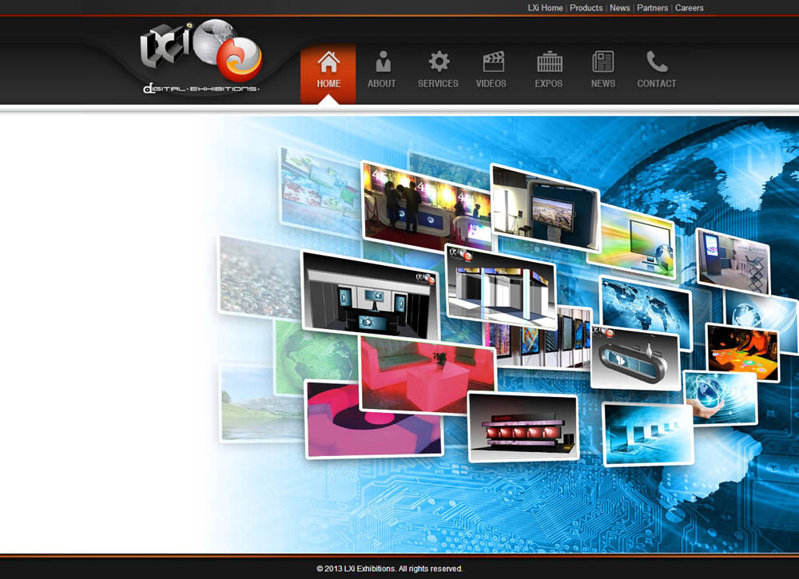Open About via the person icon
Image resolution: width=799 pixels, height=579 pixels.
[382, 61]
